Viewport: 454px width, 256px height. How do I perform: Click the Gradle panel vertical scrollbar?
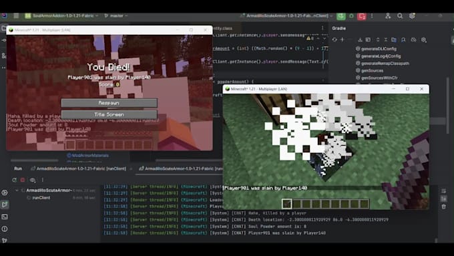click(447, 106)
